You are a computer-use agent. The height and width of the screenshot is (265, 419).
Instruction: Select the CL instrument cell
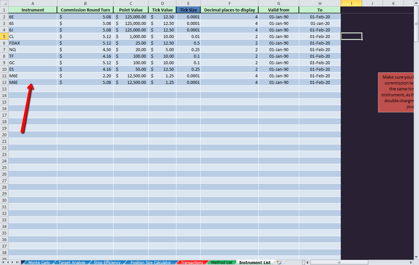point(33,36)
